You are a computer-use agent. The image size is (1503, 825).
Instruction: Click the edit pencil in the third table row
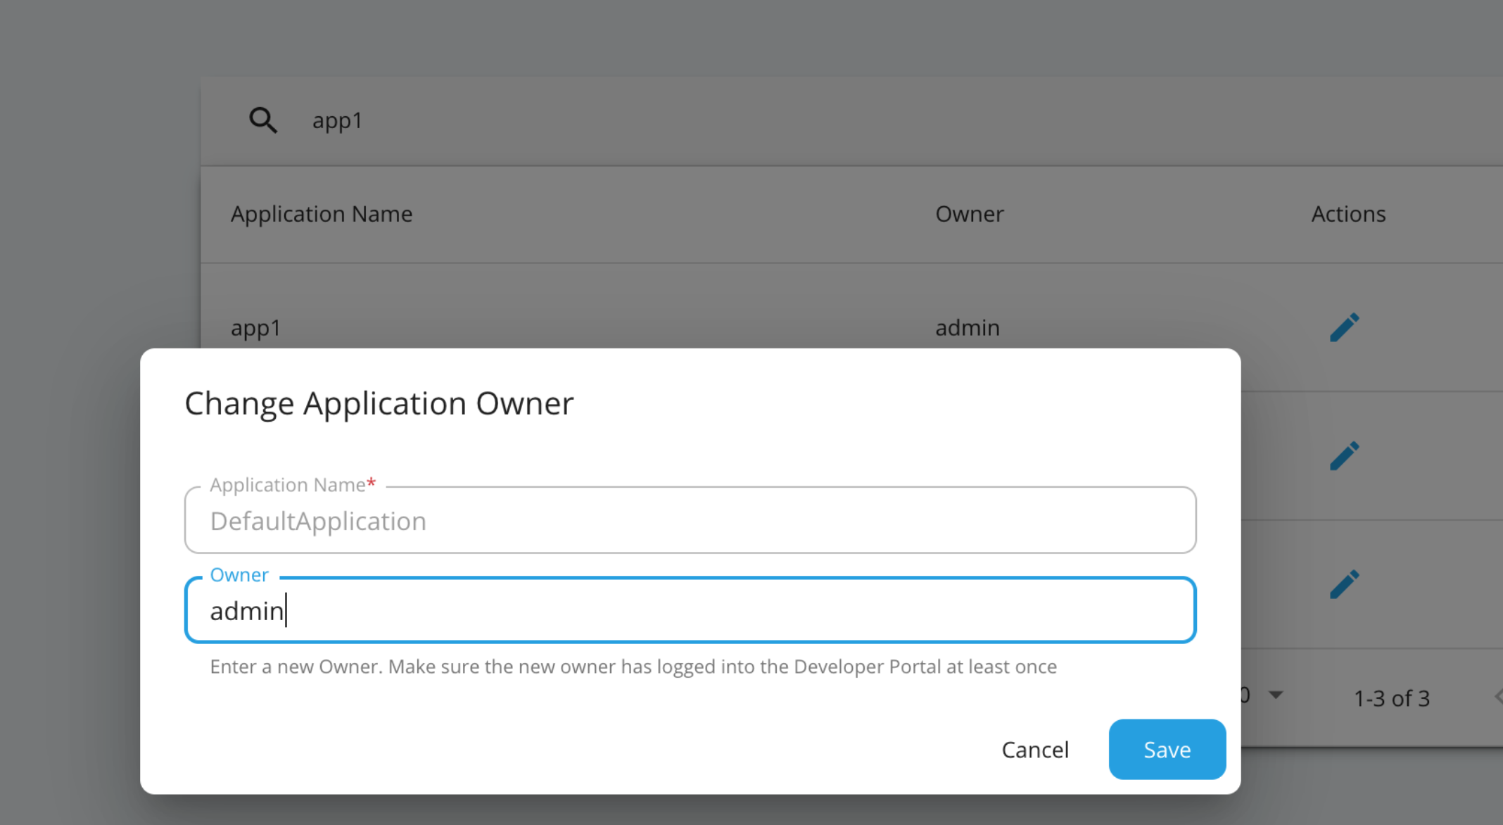1344,583
